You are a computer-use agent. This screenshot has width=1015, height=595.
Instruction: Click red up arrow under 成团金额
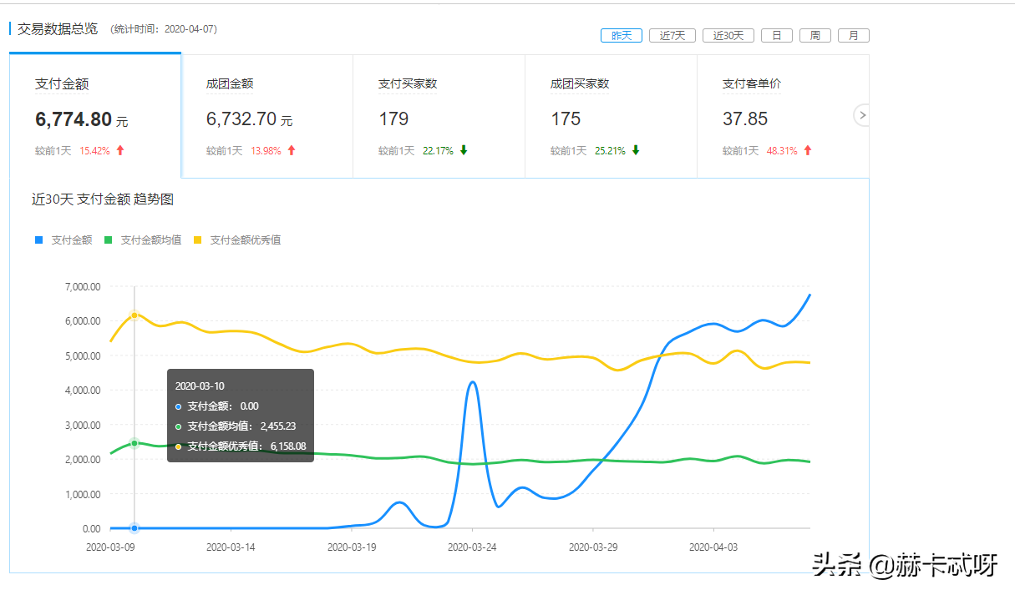pyautogui.click(x=292, y=151)
